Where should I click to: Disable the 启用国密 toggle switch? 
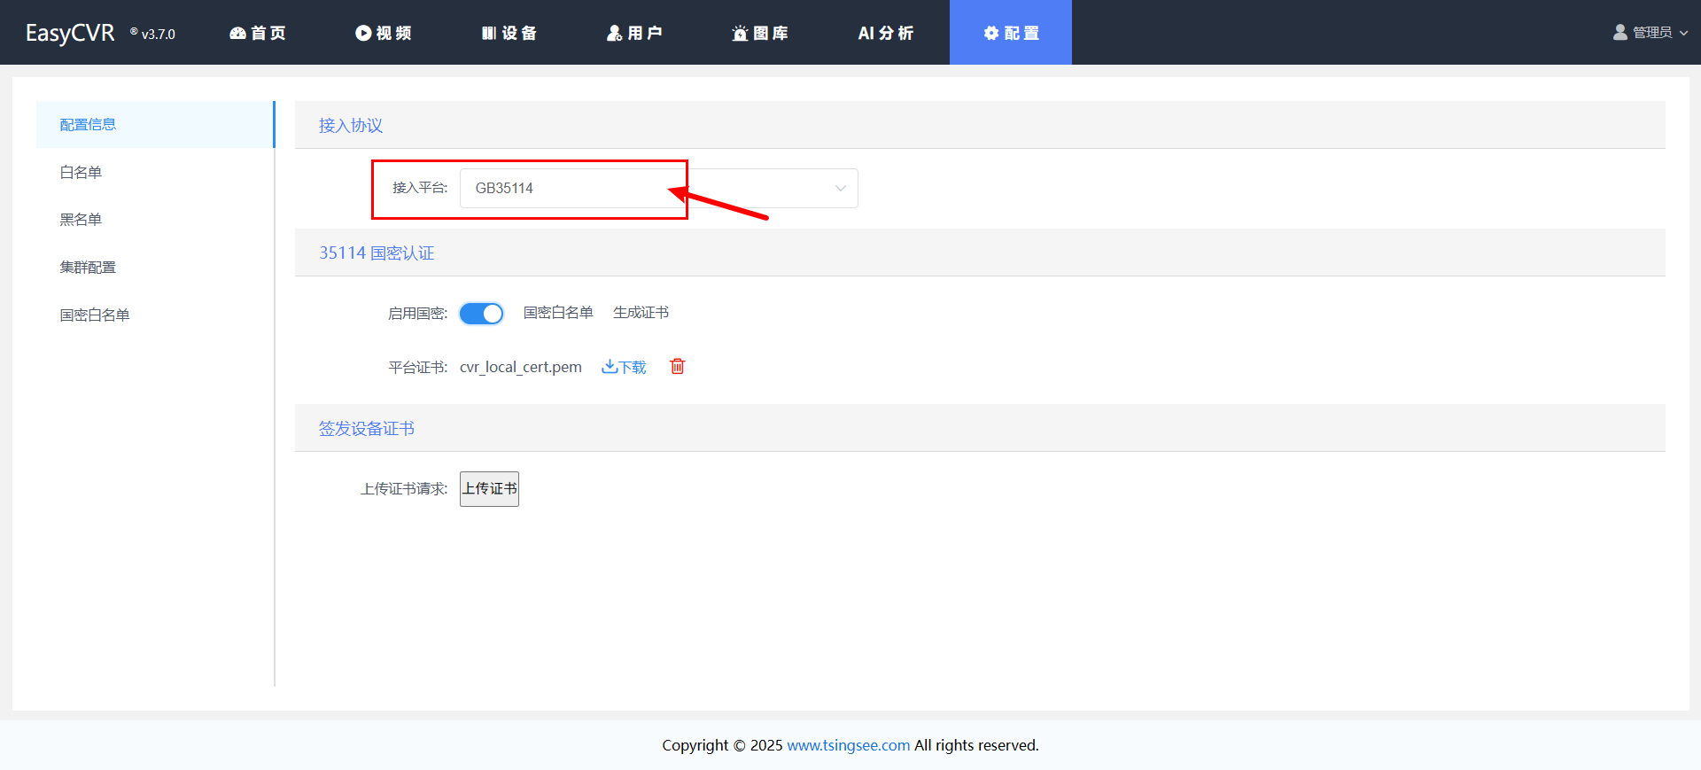tap(481, 314)
